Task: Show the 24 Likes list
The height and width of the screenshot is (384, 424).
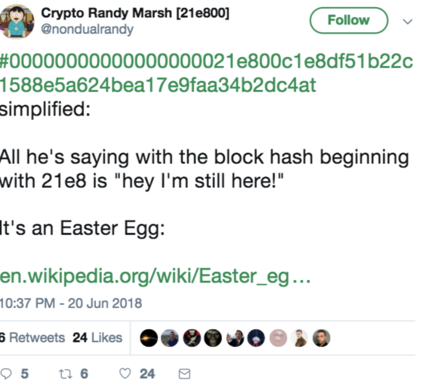Action: click(x=97, y=338)
